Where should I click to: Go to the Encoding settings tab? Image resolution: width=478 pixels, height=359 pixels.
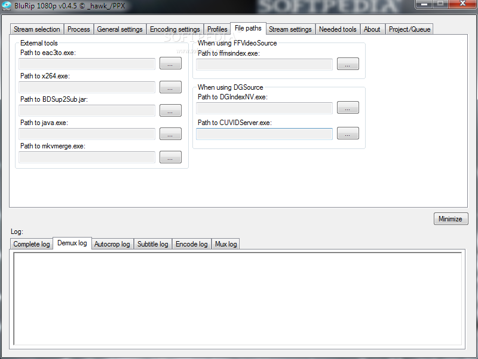[x=175, y=29]
